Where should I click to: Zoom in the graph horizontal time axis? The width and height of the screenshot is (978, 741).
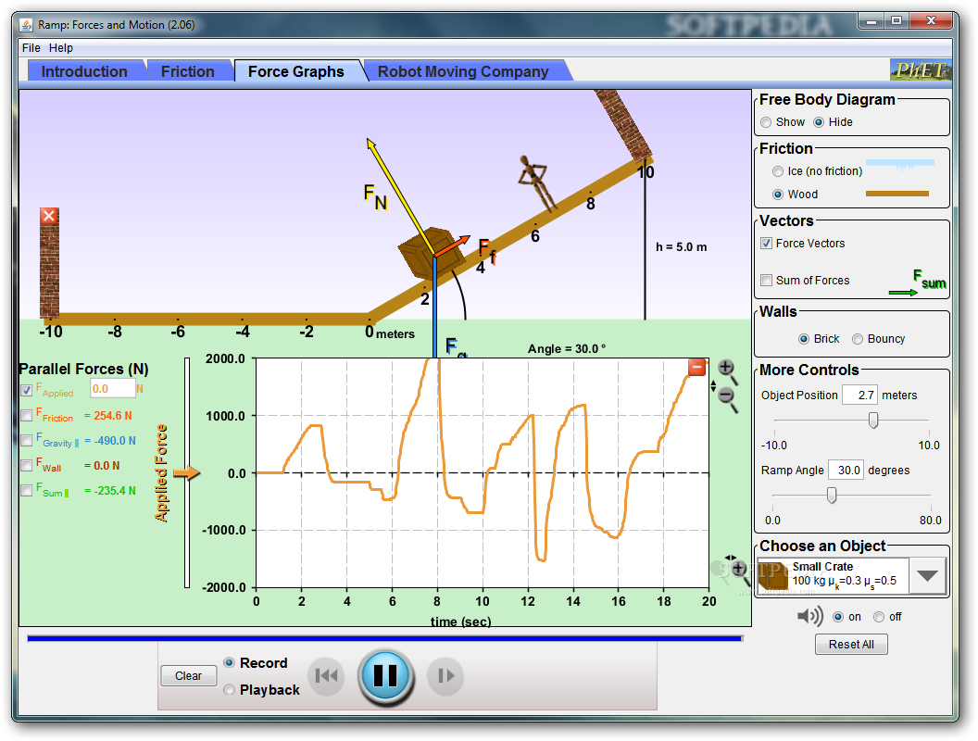click(x=739, y=571)
